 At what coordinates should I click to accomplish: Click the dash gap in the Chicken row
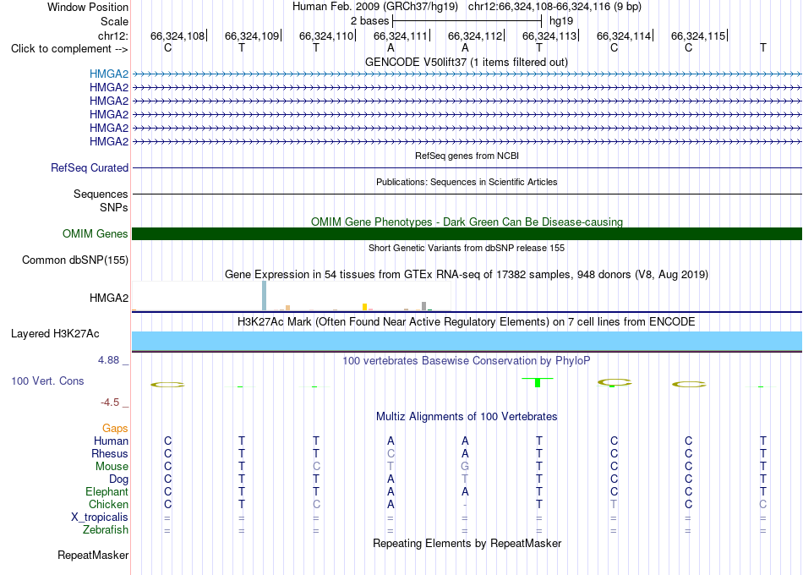(465, 505)
